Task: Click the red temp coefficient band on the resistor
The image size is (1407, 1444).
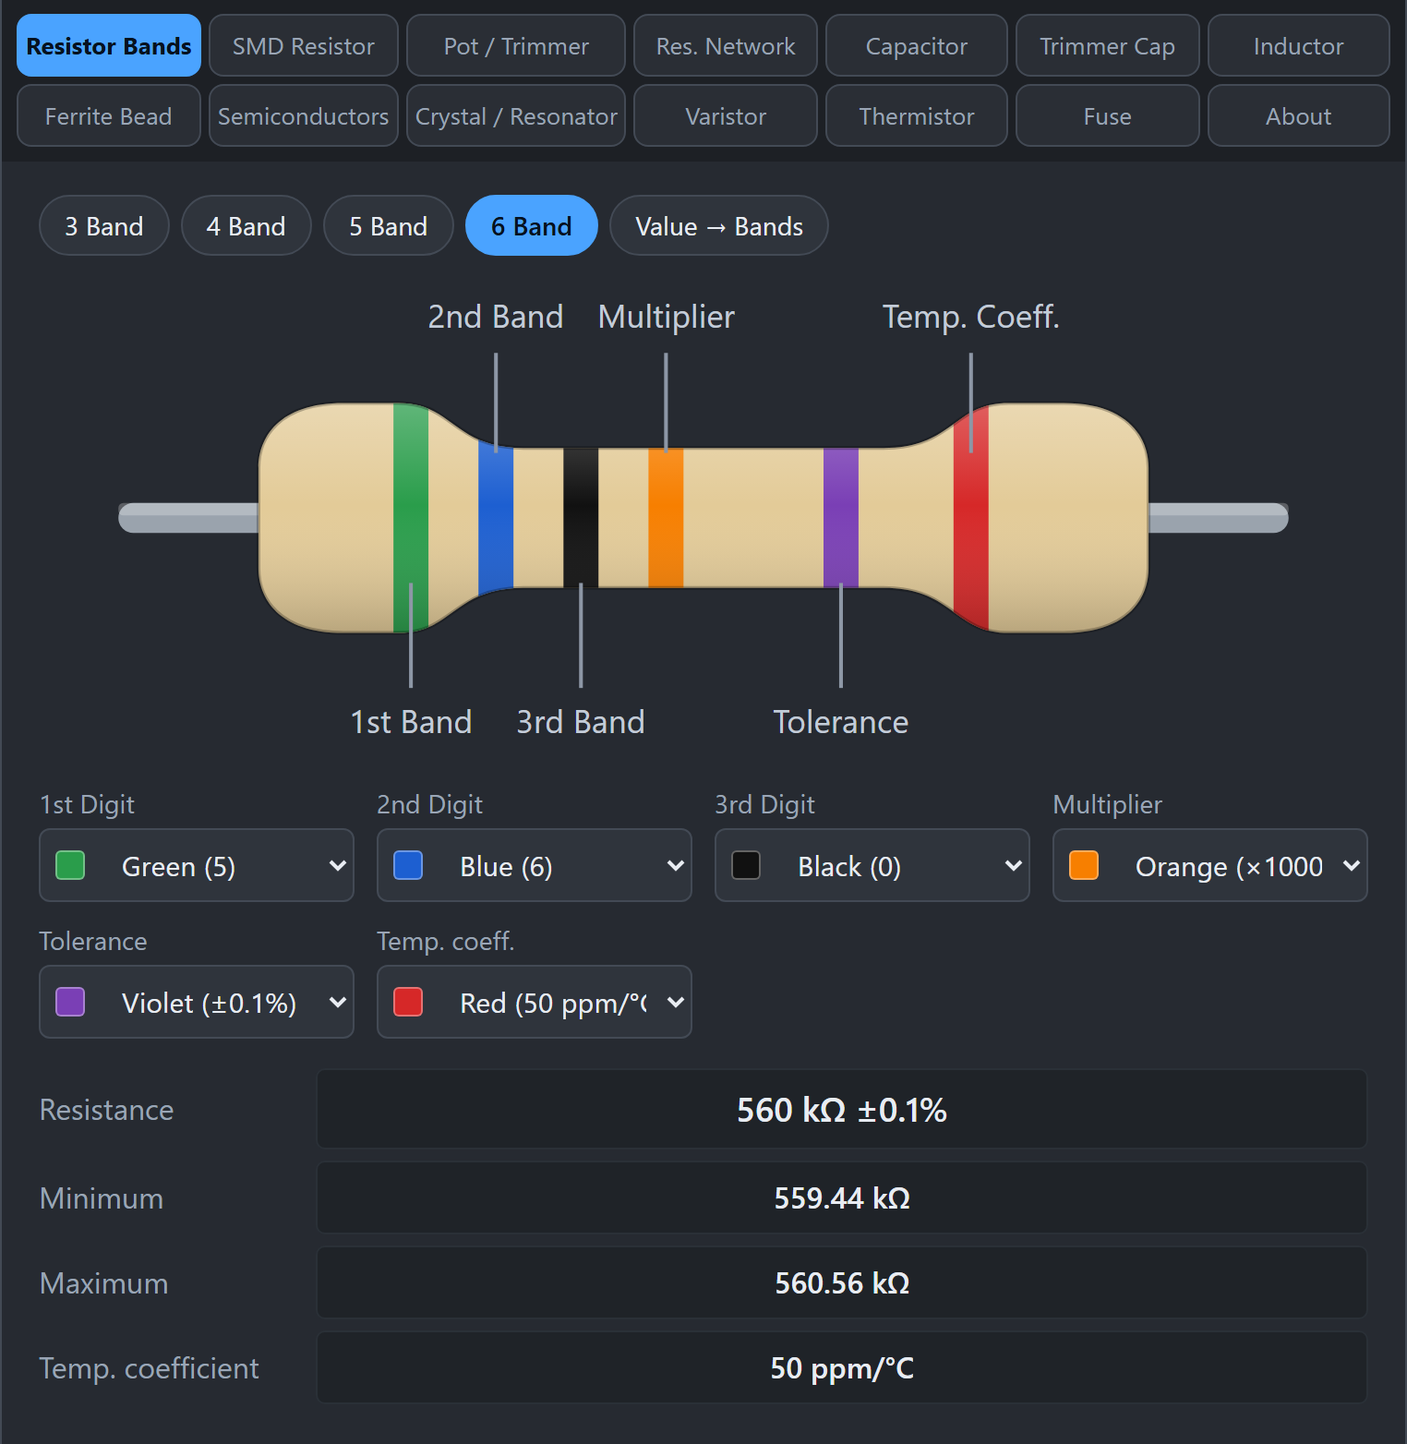Action: 971,518
